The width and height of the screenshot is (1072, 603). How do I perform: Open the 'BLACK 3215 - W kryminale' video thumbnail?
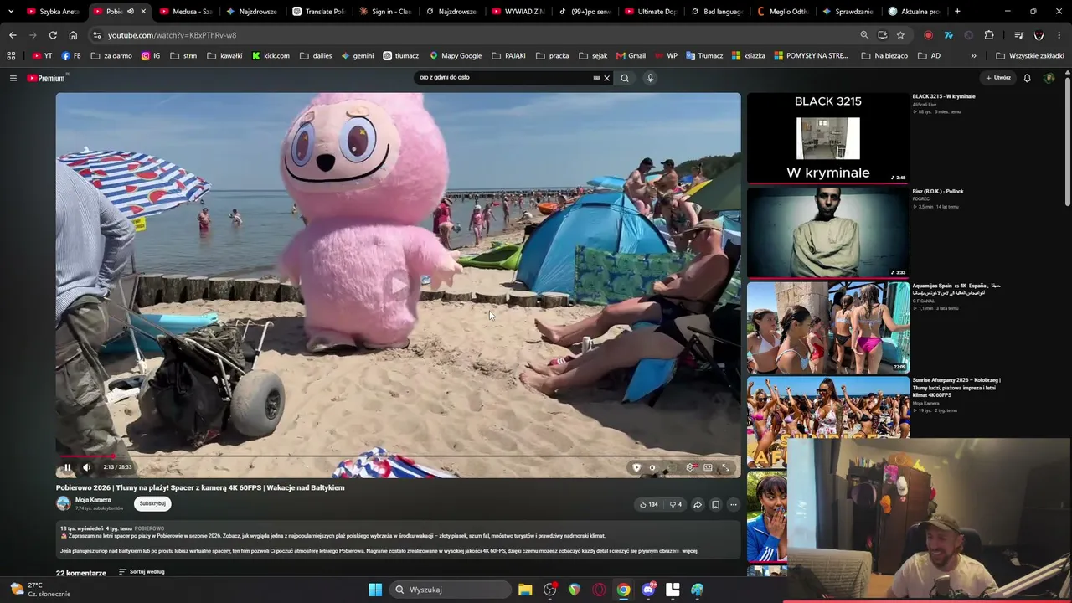click(827, 137)
